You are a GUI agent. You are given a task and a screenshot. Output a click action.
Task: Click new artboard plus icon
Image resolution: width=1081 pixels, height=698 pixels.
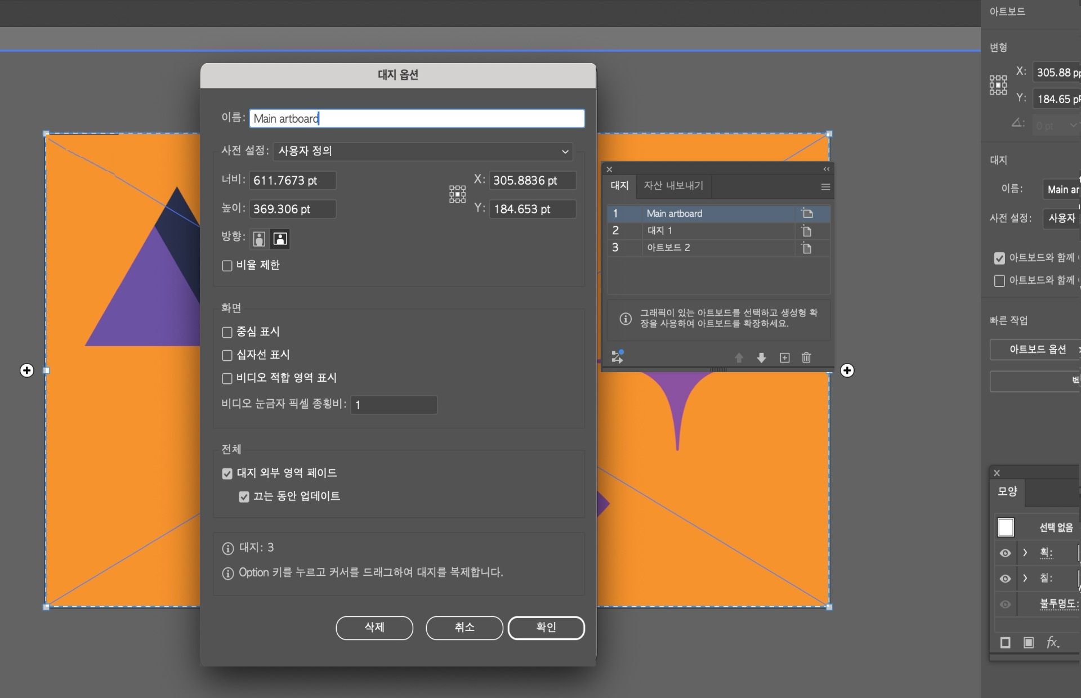pyautogui.click(x=784, y=357)
